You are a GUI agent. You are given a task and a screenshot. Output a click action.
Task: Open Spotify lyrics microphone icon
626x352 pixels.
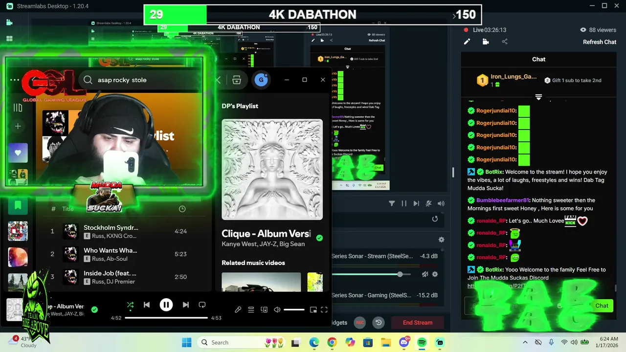[x=238, y=309]
